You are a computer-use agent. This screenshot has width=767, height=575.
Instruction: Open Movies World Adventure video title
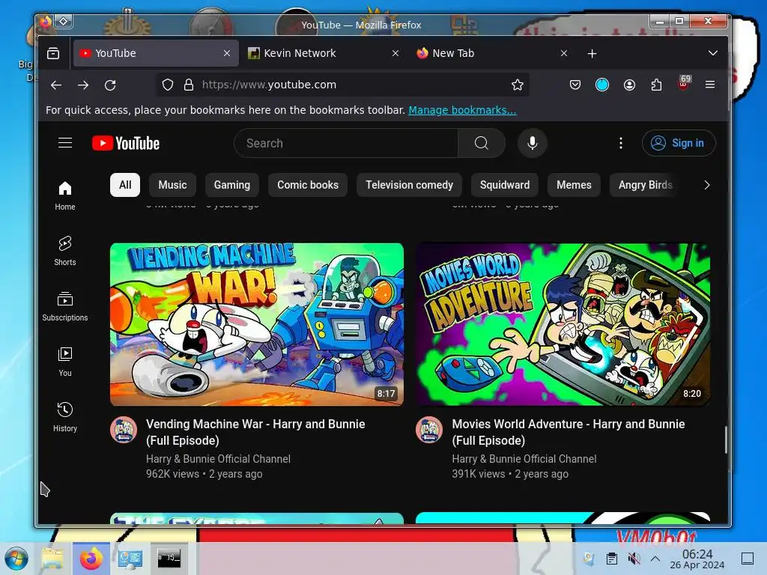[569, 432]
